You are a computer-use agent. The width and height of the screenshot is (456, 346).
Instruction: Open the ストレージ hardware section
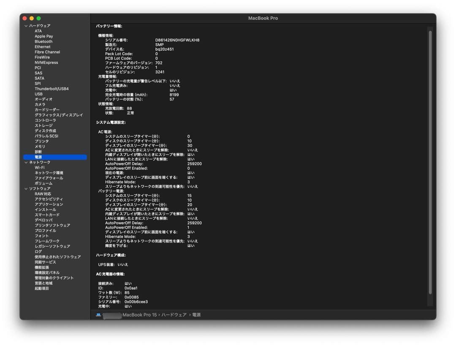pos(43,125)
